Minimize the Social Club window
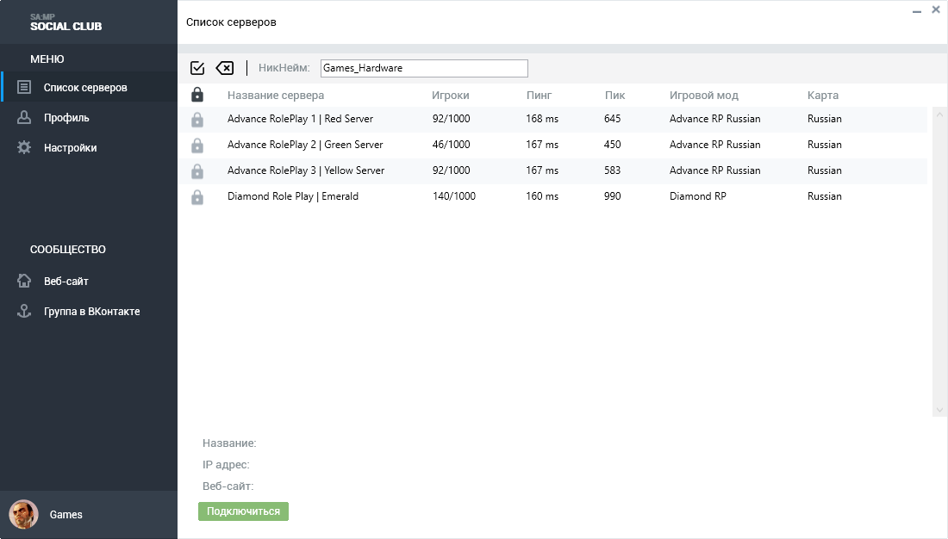 (x=917, y=11)
